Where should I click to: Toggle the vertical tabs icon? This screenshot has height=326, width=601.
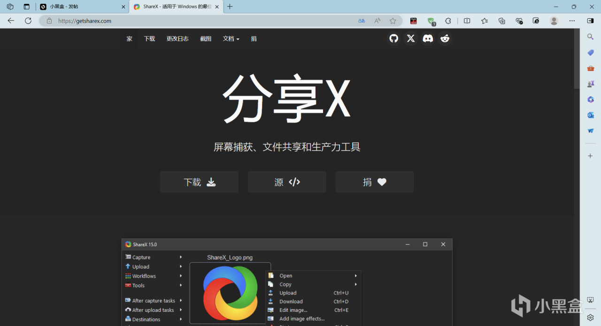(26, 7)
